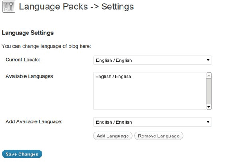This screenshot has height=166, width=230.
Task: Click the Available Languages scrollbar track
Action: [209, 91]
